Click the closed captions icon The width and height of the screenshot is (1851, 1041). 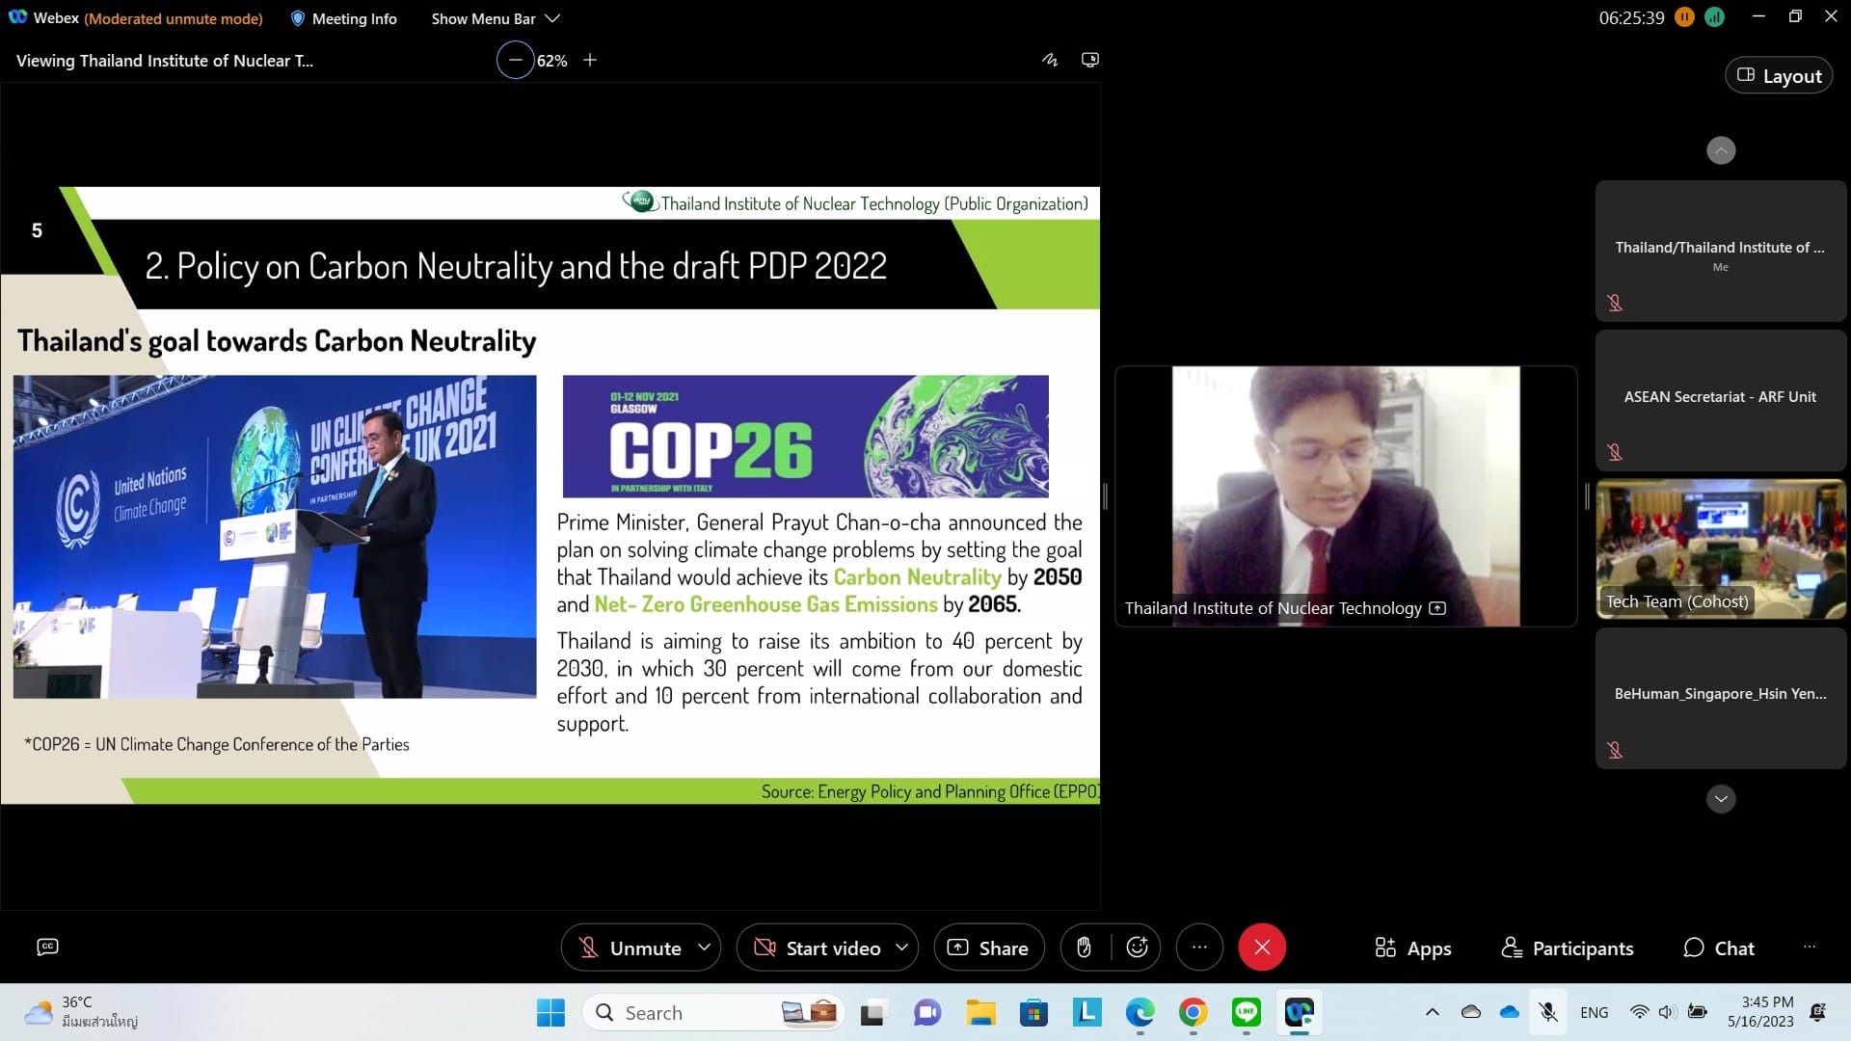47,947
